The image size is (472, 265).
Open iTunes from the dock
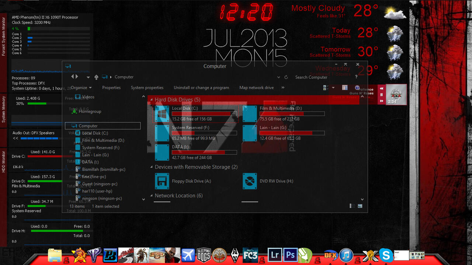346,255
